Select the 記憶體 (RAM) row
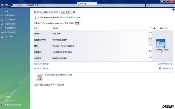 pyautogui.click(x=93, y=40)
